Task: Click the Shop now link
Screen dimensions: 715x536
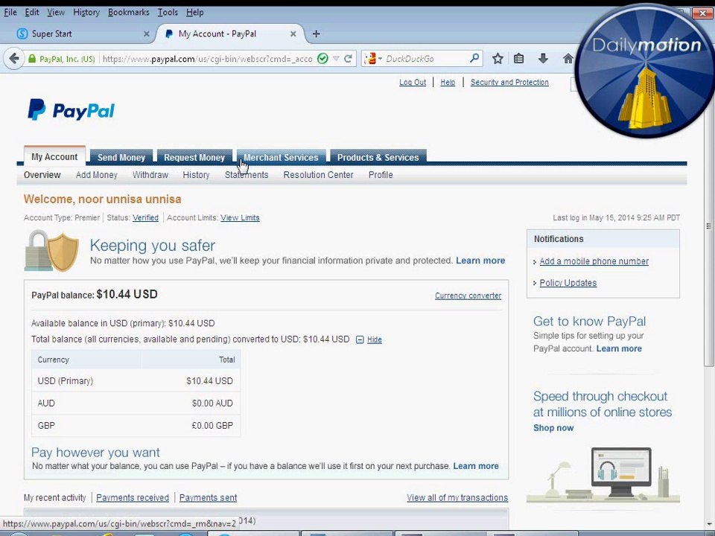Action: coord(553,428)
